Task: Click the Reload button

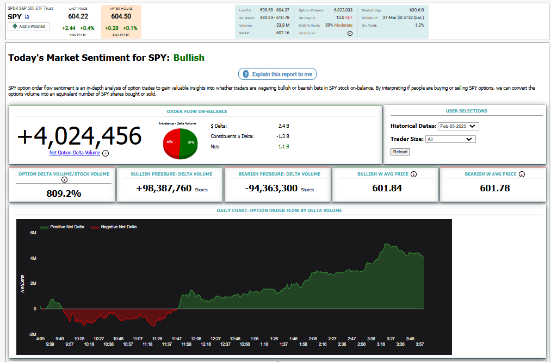Action: 400,152
